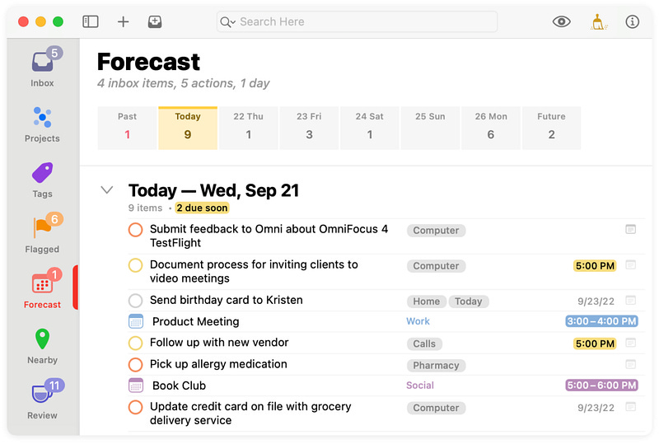Click the 5:00–6:00 PM time badge
This screenshot has width=659, height=444.
[601, 386]
